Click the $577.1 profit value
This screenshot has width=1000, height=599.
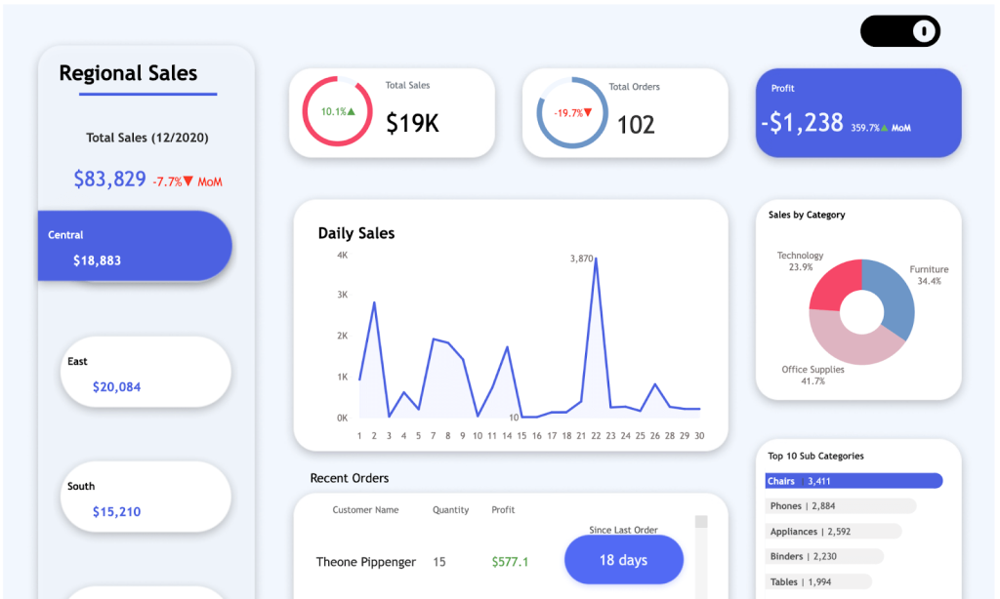tap(510, 562)
